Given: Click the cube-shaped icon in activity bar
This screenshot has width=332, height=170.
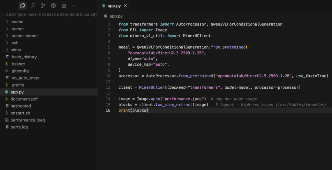Looking at the screenshot, I should click(53, 6).
